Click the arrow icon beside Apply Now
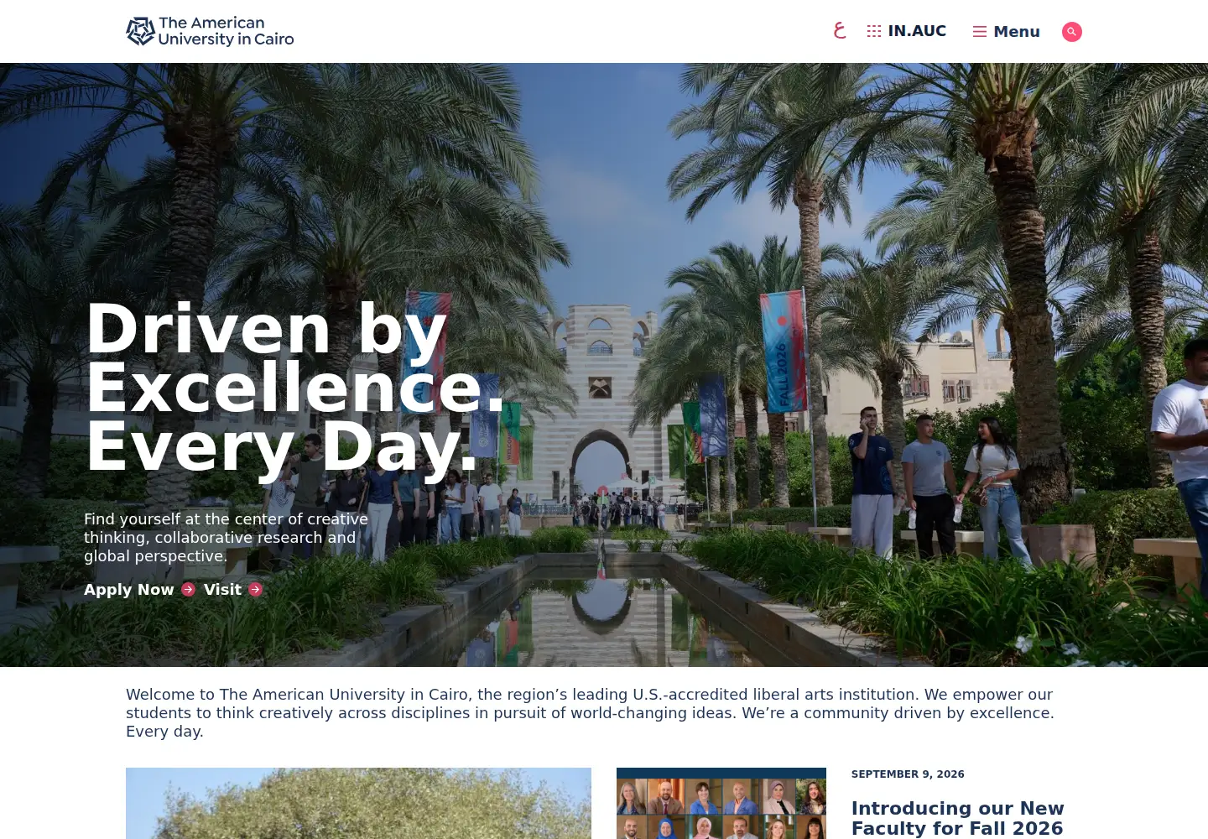The image size is (1208, 839). [x=189, y=590]
